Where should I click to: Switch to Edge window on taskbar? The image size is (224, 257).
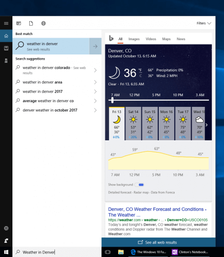(x=148, y=252)
